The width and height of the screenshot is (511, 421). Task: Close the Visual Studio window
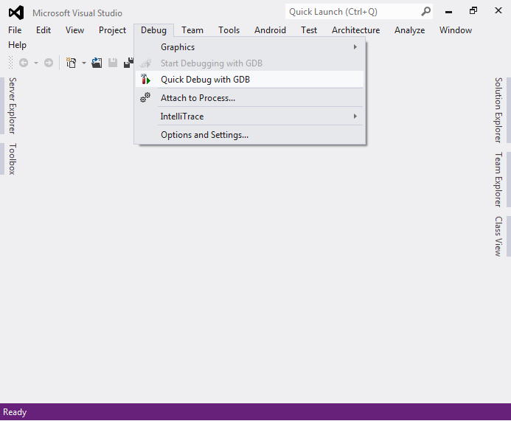pos(498,11)
